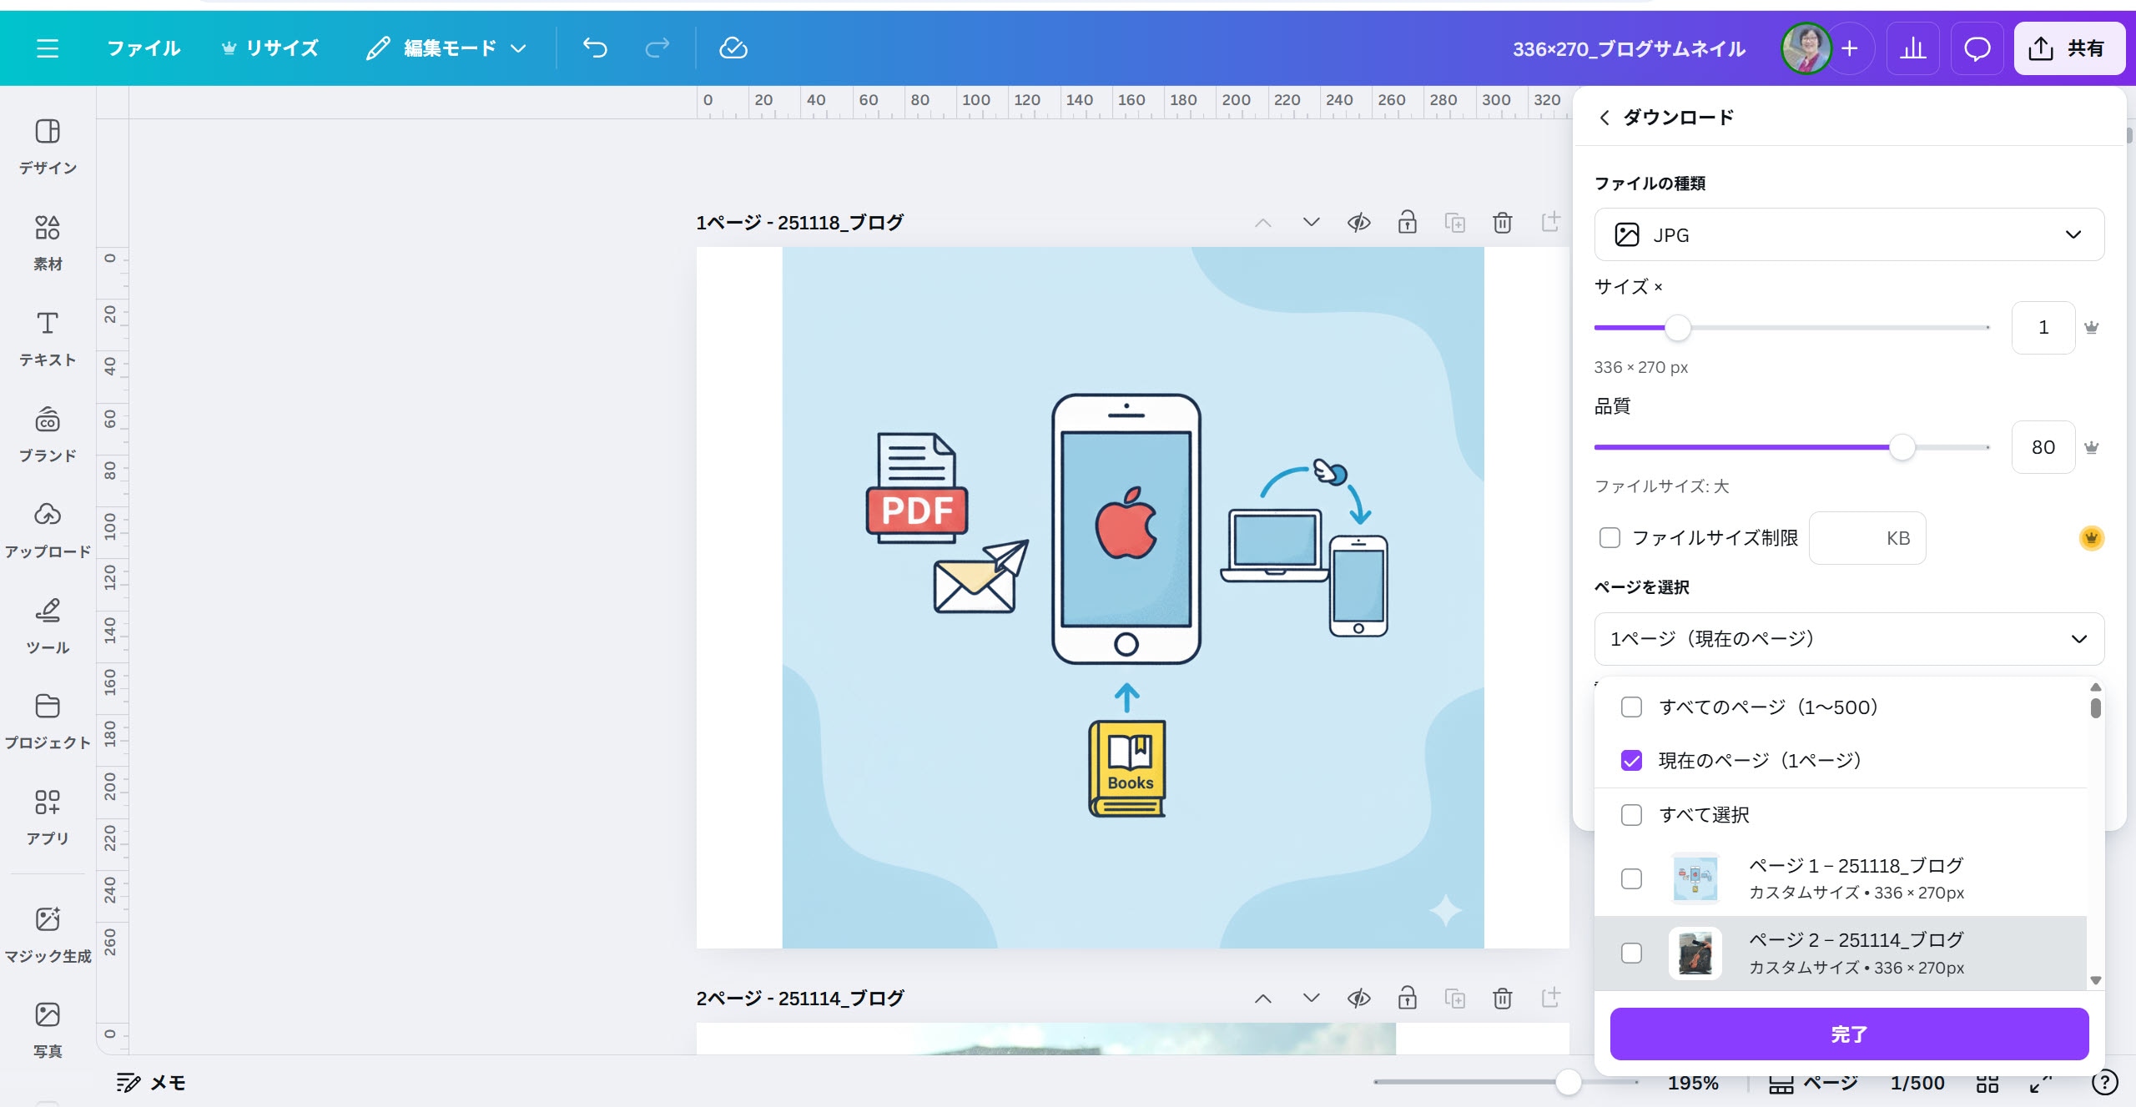The height and width of the screenshot is (1107, 2136).
Task: Click the 共有 share button
Action: [x=2068, y=48]
